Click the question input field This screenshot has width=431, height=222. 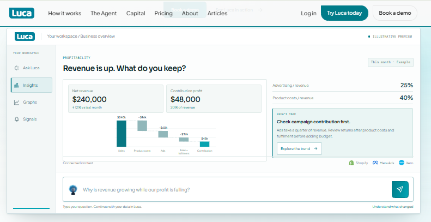pos(238,189)
